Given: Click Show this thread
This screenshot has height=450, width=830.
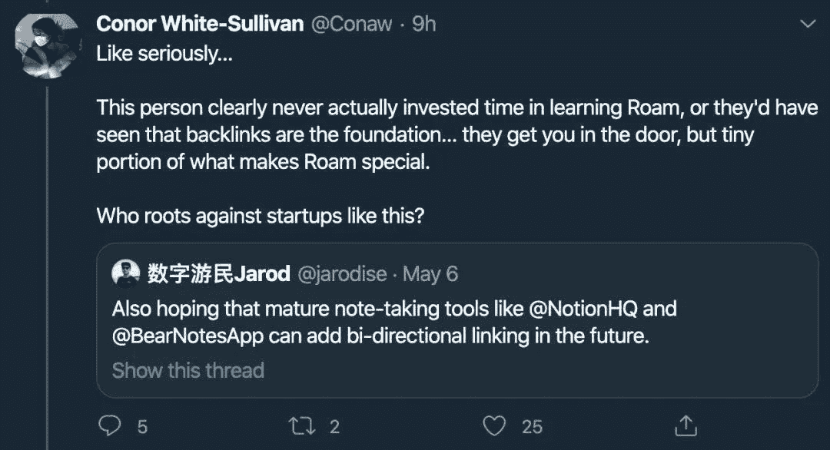Looking at the screenshot, I should point(188,370).
